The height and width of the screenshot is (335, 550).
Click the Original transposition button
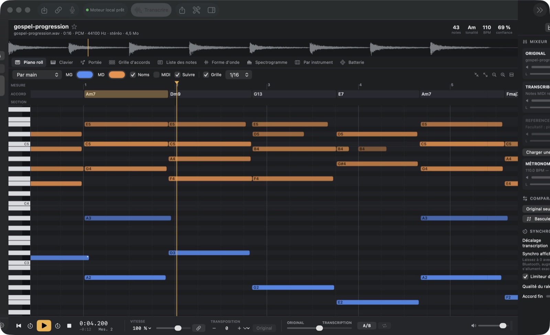coord(264,328)
